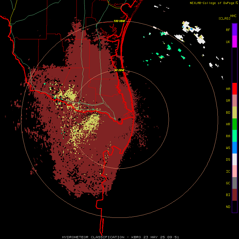
Task: Click the "DS" legend label
Action: (x=228, y=160)
